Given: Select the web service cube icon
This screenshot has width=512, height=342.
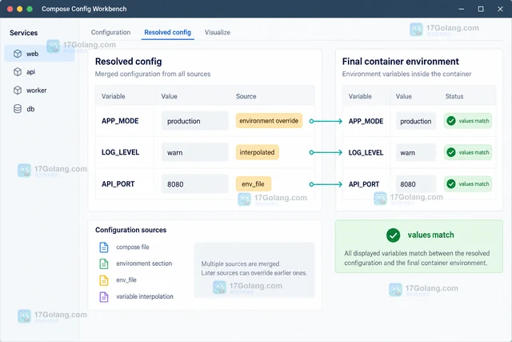Looking at the screenshot, I should (18, 54).
